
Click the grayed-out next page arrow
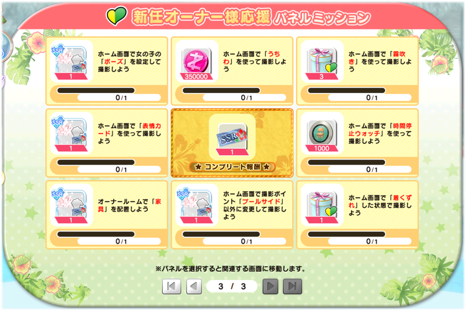pyautogui.click(x=270, y=286)
